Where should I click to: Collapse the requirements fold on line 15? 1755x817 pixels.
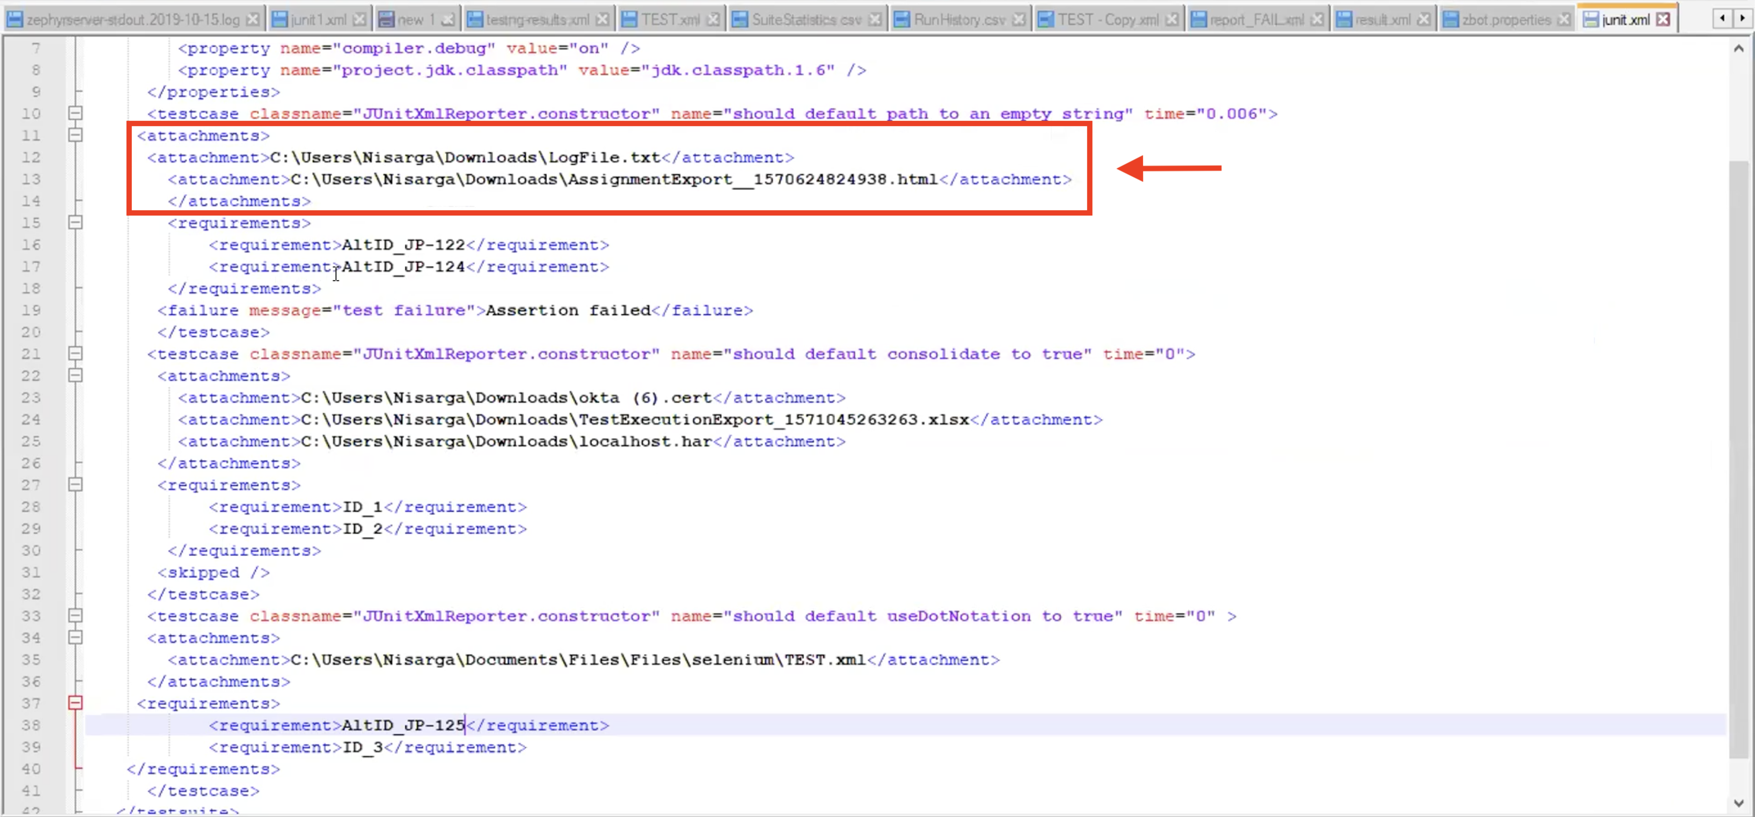pyautogui.click(x=76, y=222)
